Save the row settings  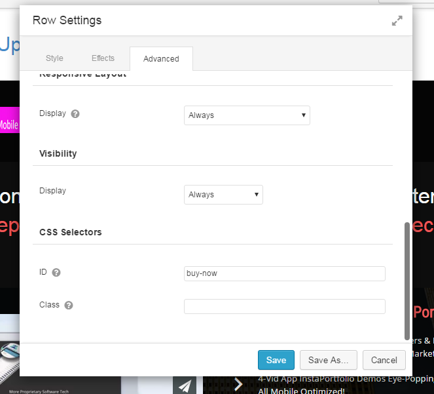[276, 360]
